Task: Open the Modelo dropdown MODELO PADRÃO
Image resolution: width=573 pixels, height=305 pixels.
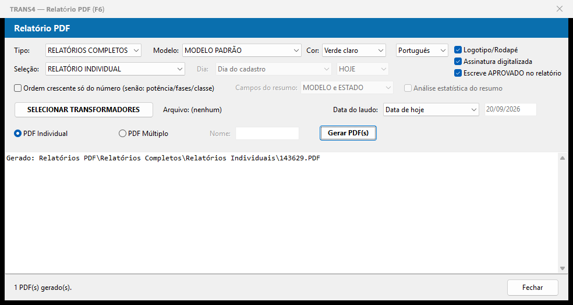Action: (242, 51)
